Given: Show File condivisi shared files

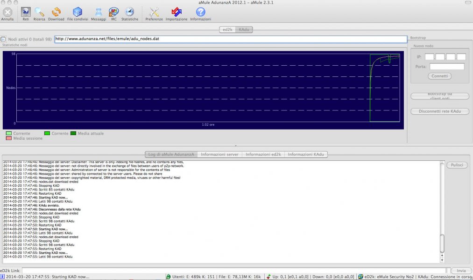Looking at the screenshot, I should (x=78, y=12).
